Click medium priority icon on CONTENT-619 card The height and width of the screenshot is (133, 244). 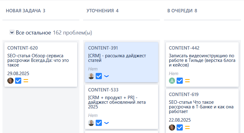(x=187, y=127)
